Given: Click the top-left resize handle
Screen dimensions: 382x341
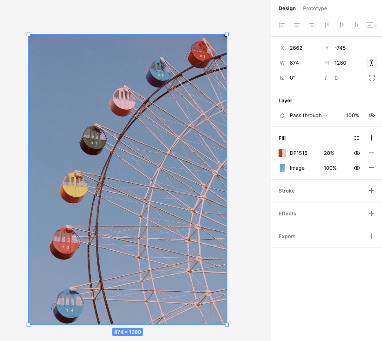Looking at the screenshot, I should click(x=28, y=34).
